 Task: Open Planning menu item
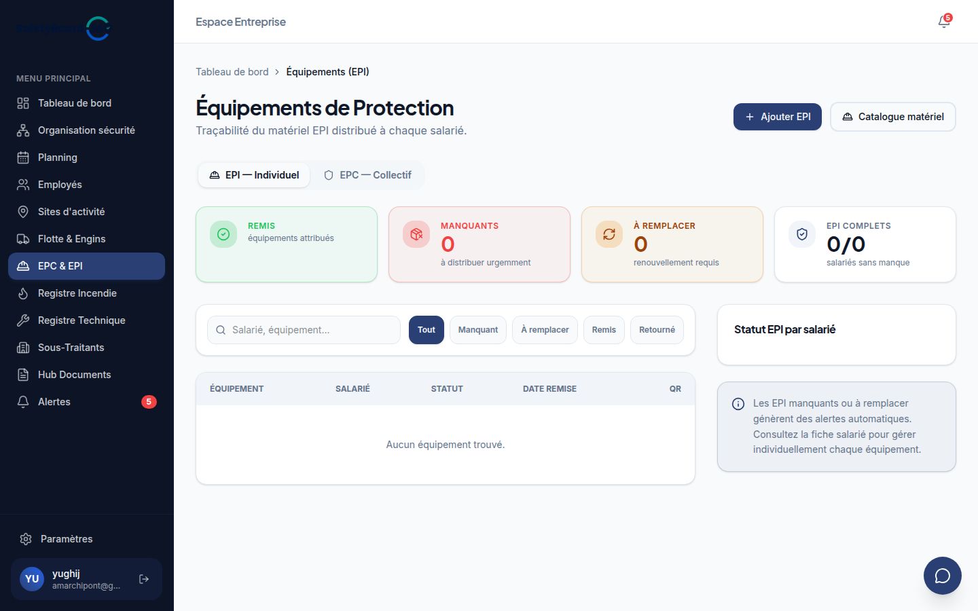(86, 158)
